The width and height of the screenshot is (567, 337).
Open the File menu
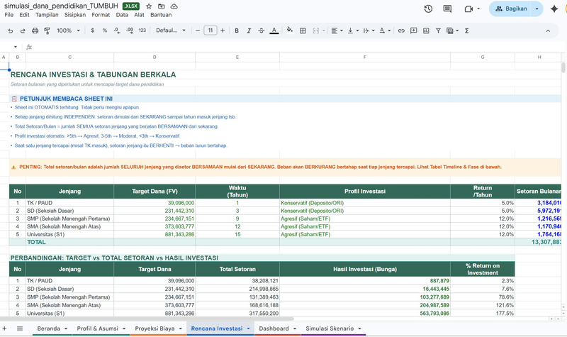[x=9, y=15]
